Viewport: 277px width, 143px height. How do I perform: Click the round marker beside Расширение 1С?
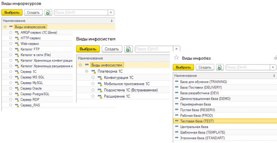point(93,97)
